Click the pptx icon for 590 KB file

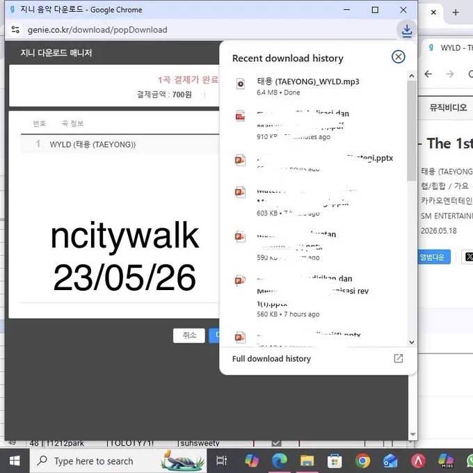tap(240, 236)
